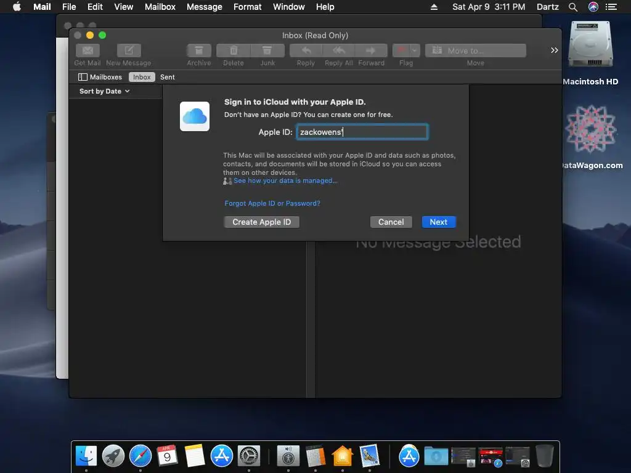This screenshot has width=631, height=473.
Task: Click the Archive toolbar icon
Action: tap(199, 51)
